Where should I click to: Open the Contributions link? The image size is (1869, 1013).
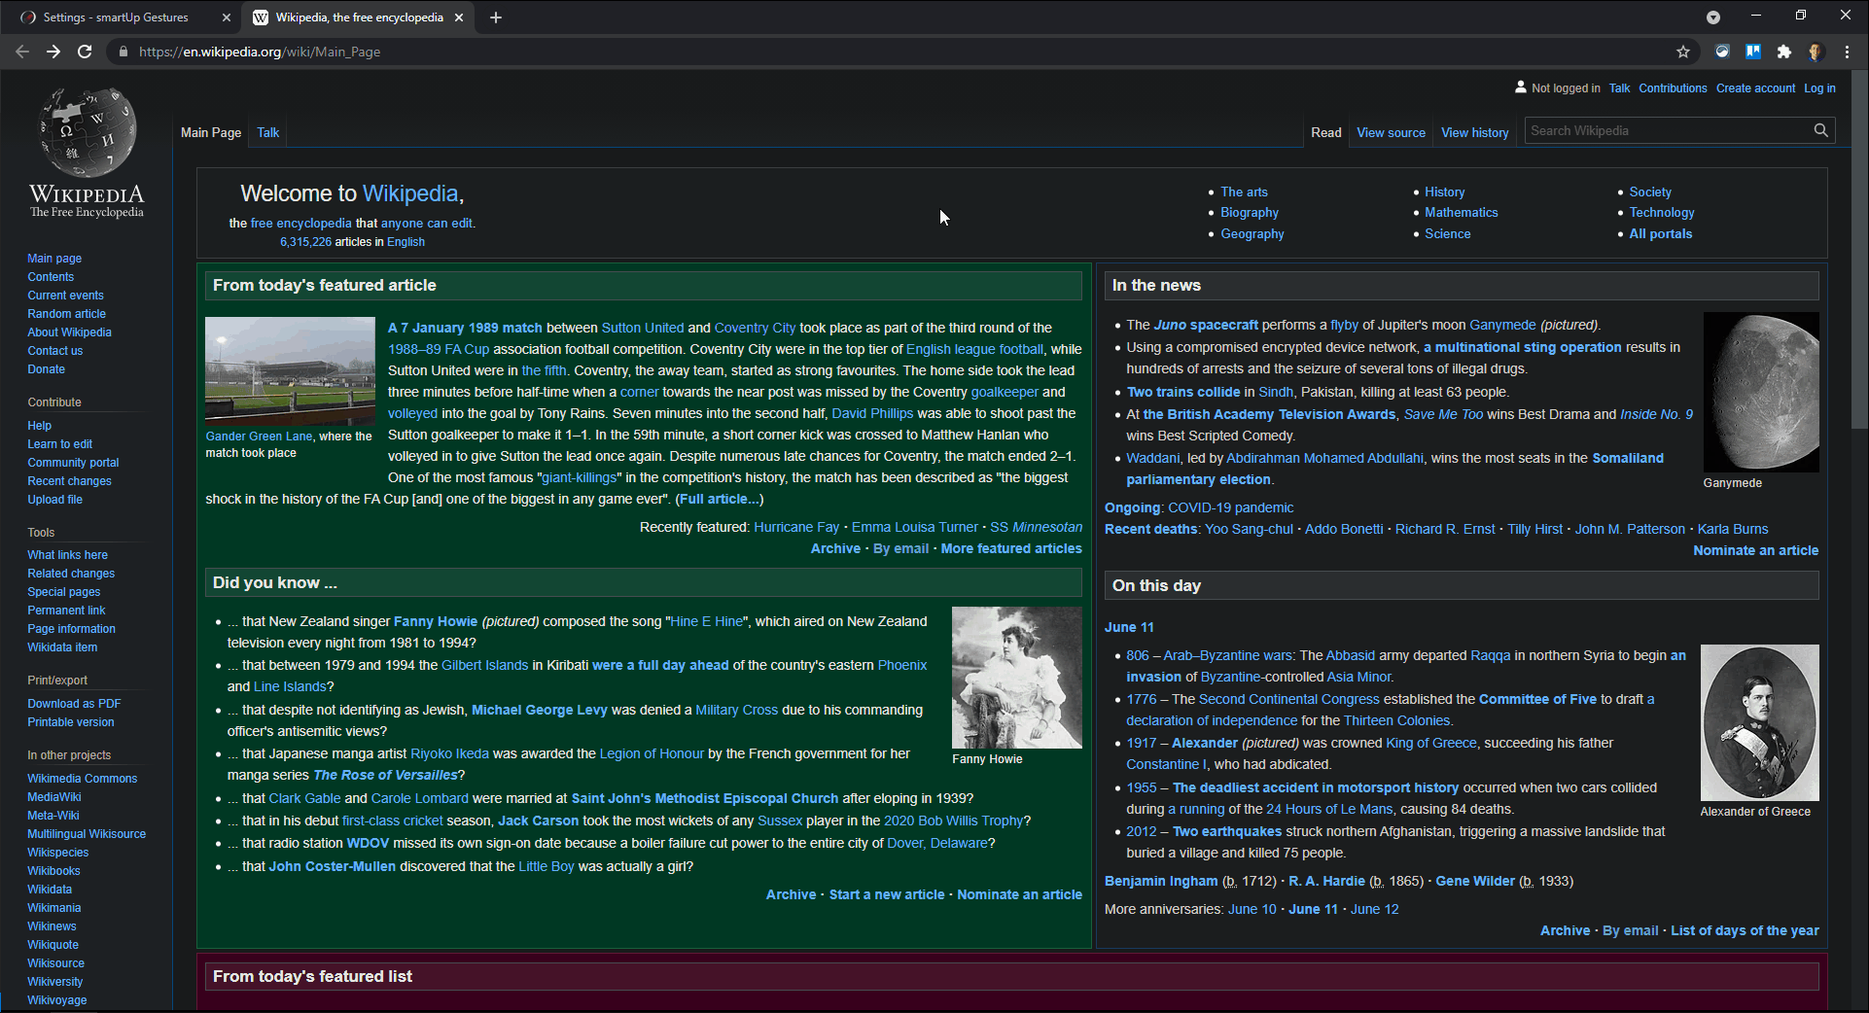point(1673,88)
